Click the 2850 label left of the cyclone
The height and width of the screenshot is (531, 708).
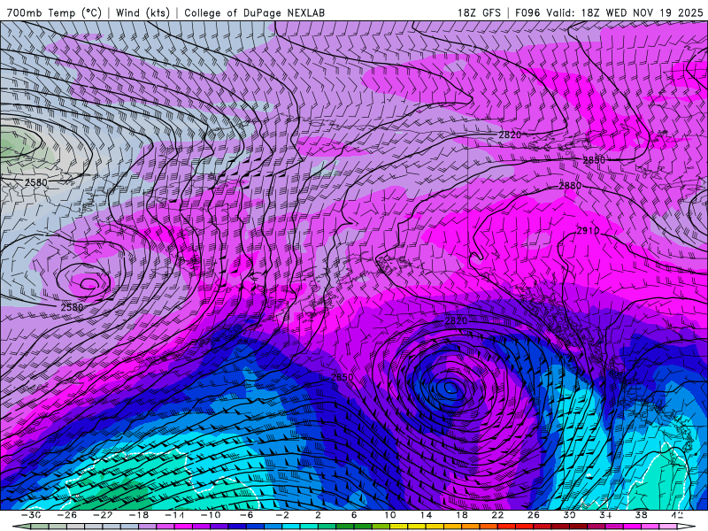(342, 377)
